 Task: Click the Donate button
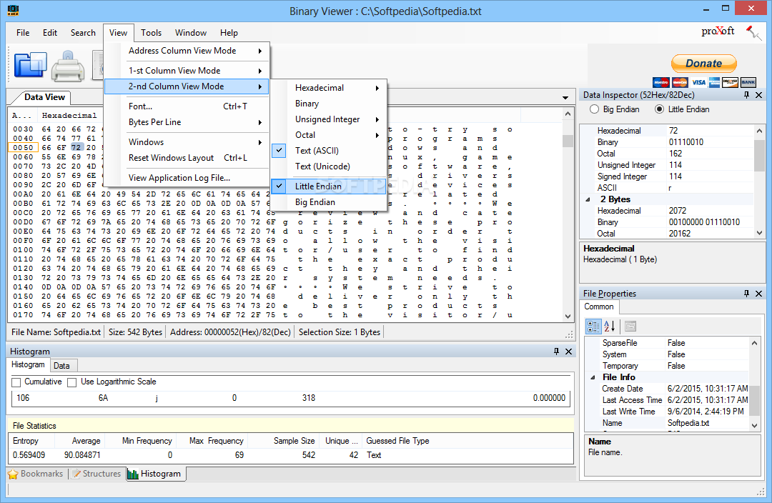coord(704,64)
